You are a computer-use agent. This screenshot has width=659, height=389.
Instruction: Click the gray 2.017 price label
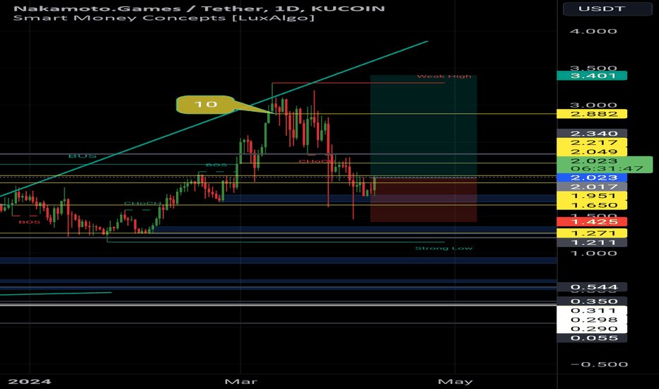click(x=592, y=187)
